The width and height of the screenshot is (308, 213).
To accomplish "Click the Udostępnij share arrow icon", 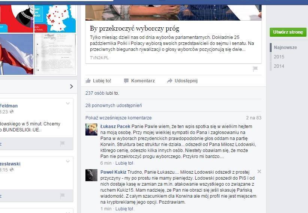I will [x=169, y=81].
